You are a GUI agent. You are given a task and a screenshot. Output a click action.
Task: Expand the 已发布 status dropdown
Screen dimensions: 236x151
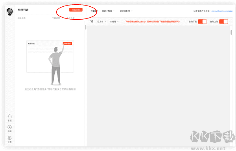coord(101,22)
